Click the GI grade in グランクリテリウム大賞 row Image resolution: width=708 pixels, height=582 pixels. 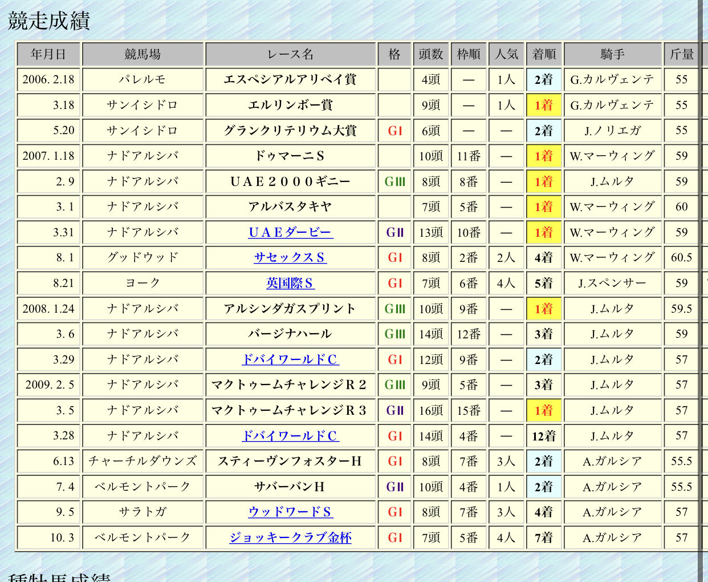[x=394, y=131]
